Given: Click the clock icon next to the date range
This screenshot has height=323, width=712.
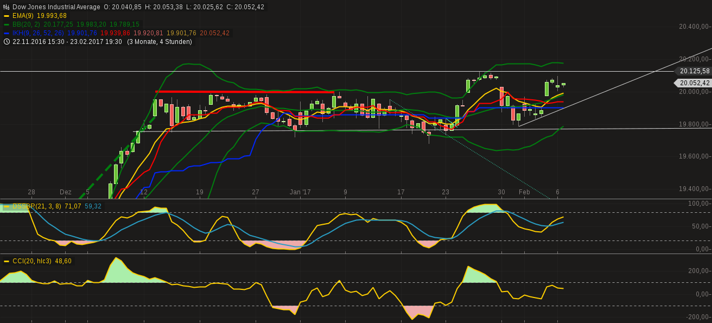Looking at the screenshot, I should 6,41.
